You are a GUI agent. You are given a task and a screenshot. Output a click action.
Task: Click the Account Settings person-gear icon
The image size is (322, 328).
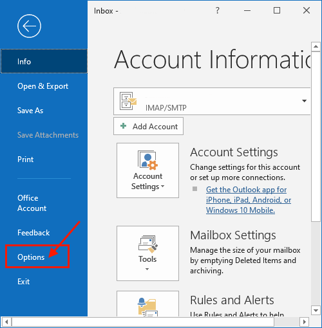147,160
